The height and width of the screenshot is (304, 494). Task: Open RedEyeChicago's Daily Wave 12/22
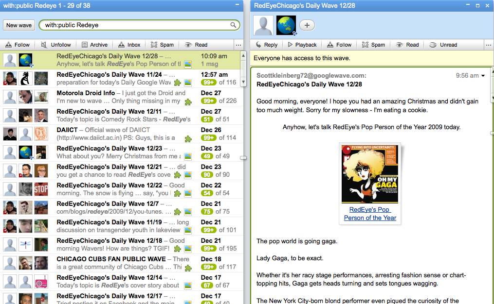[122, 189]
